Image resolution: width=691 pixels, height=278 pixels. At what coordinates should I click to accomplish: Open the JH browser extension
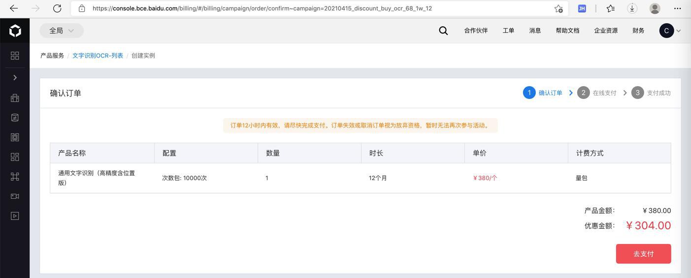coord(582,8)
